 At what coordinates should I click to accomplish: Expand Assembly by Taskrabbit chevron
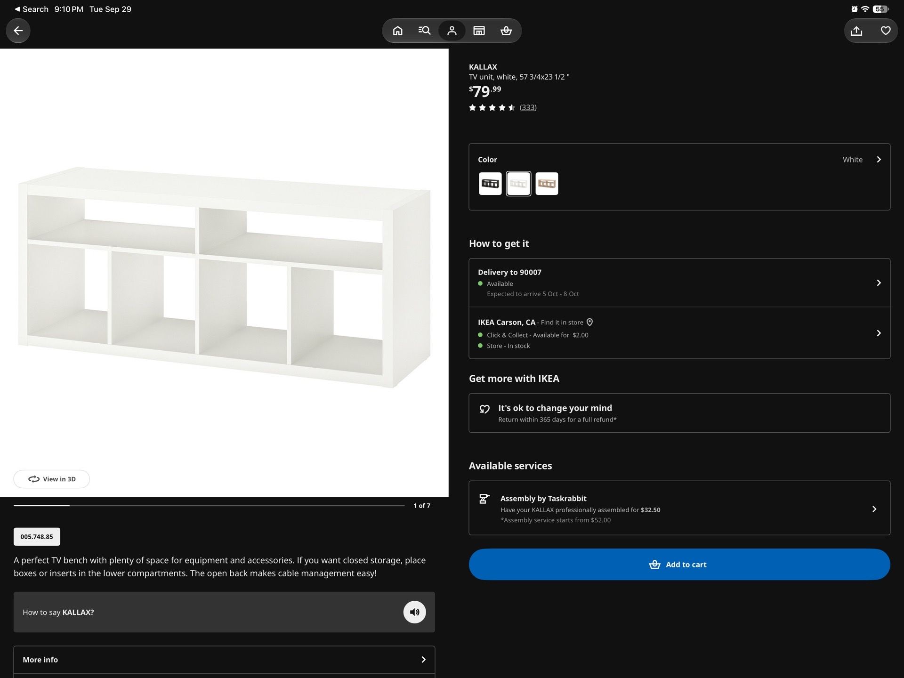coord(874,509)
